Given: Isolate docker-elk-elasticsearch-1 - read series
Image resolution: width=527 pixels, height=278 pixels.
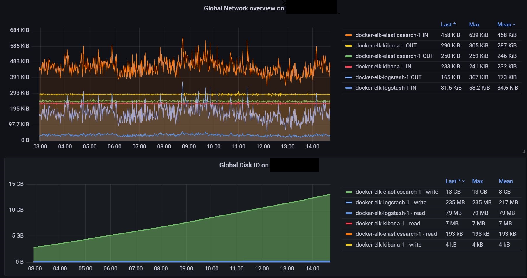Looking at the screenshot, I should pos(396,234).
